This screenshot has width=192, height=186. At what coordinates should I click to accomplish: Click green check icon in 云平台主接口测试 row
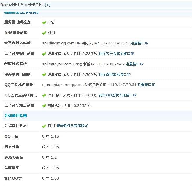pyautogui.click(x=44, y=54)
